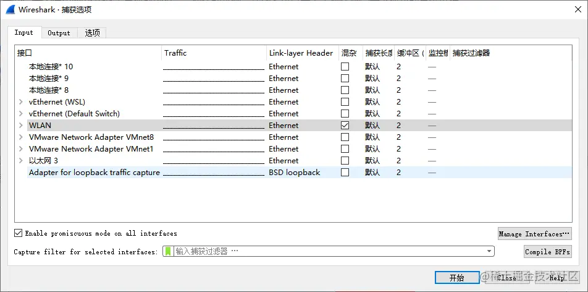The image size is (588, 292).
Task: Close the dialog with the X button
Action: [x=578, y=10]
